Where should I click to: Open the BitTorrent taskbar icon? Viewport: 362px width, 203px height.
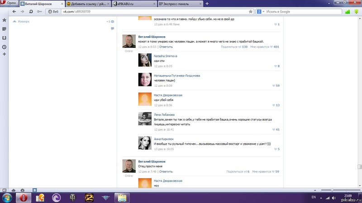point(56,197)
